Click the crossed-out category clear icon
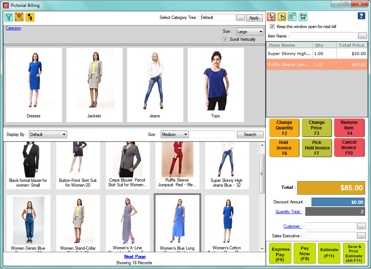The image size is (371, 269). tap(19, 17)
